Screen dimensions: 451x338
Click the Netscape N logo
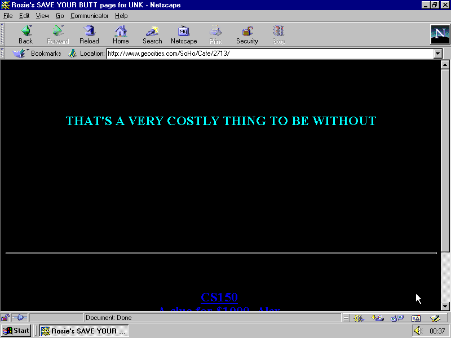(x=440, y=34)
